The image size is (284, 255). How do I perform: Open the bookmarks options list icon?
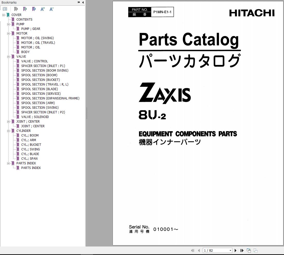click(x=5, y=9)
